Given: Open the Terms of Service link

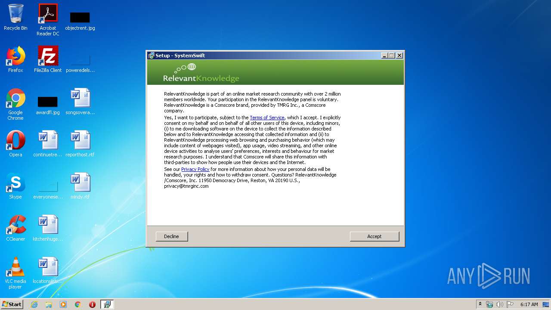Looking at the screenshot, I should 267,118.
